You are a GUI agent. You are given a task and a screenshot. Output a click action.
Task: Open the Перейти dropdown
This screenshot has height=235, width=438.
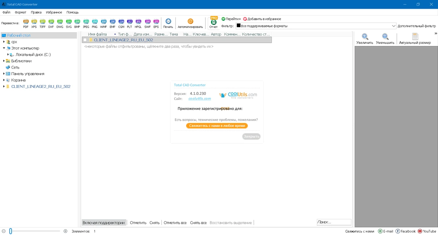[x=231, y=19]
